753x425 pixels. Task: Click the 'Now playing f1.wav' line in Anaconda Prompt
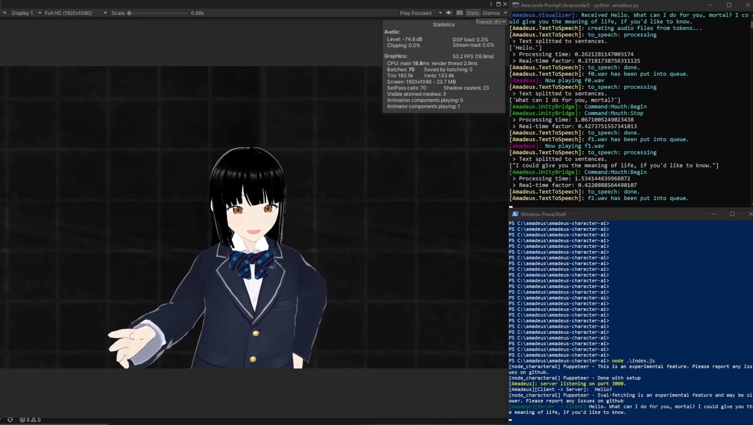click(x=557, y=146)
